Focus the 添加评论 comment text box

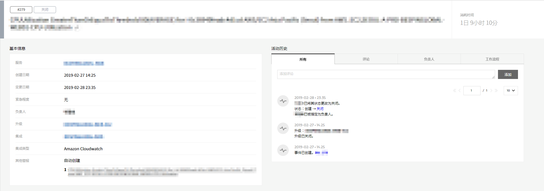[x=386, y=74]
